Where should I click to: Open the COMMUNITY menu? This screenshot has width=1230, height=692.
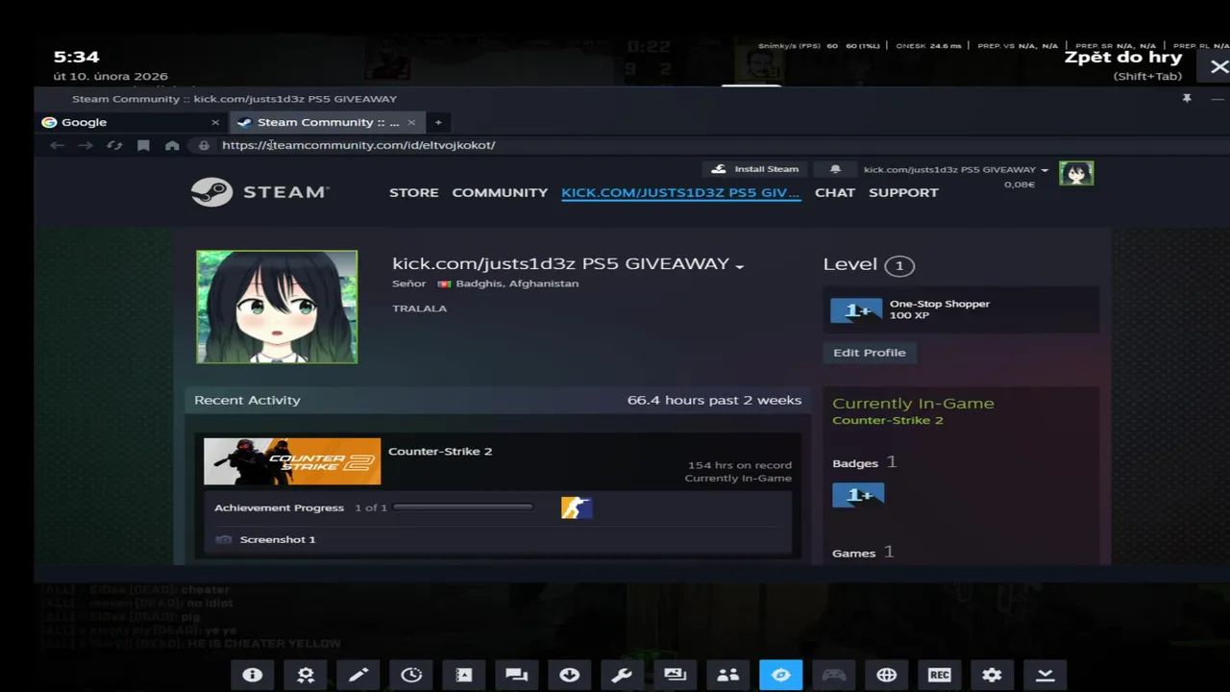(500, 192)
